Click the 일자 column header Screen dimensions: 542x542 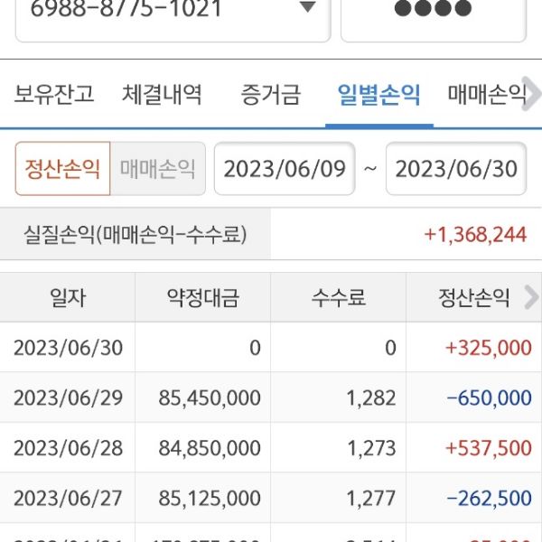coord(68,298)
